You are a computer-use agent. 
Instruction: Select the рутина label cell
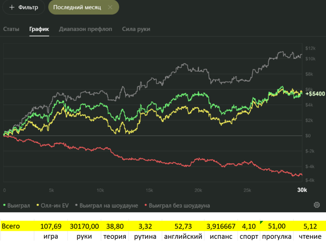(145, 236)
